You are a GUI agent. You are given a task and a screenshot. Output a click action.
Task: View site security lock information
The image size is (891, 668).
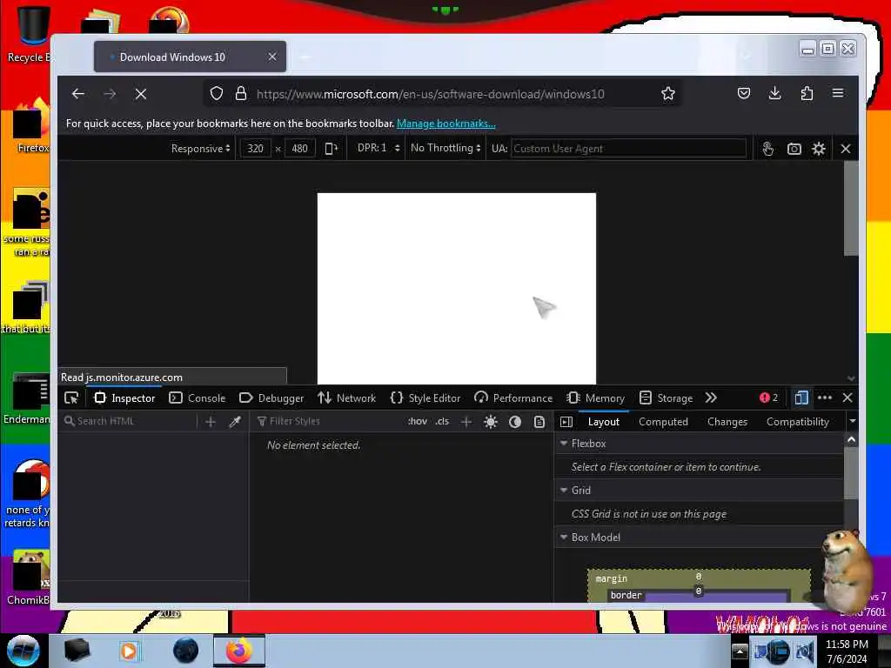pyautogui.click(x=241, y=94)
